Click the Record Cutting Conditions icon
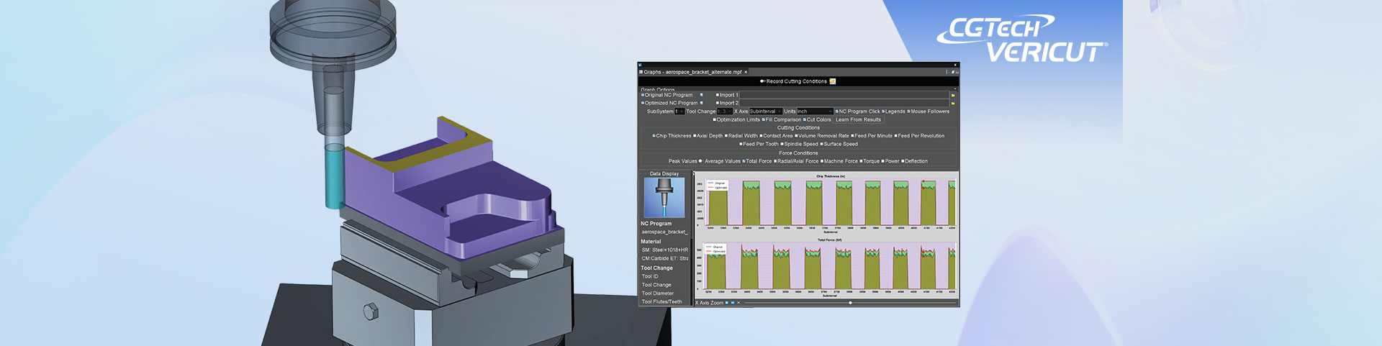The width and height of the screenshot is (1382, 346). coord(833,81)
